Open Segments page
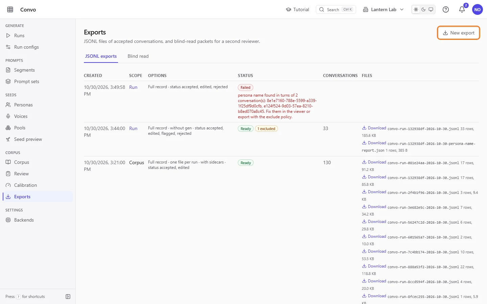This screenshot has width=487, height=304. pos(38,70)
